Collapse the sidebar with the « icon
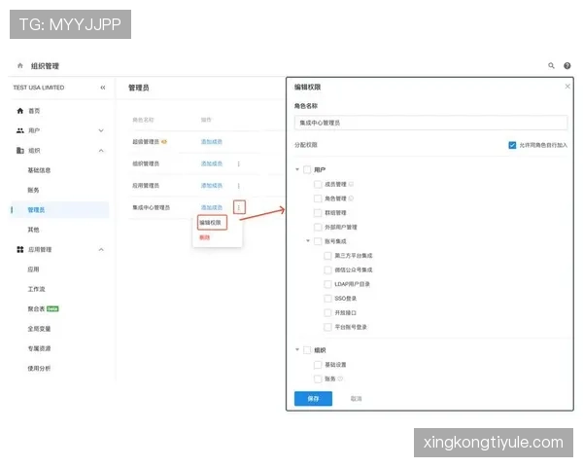The image size is (583, 467). click(x=103, y=88)
